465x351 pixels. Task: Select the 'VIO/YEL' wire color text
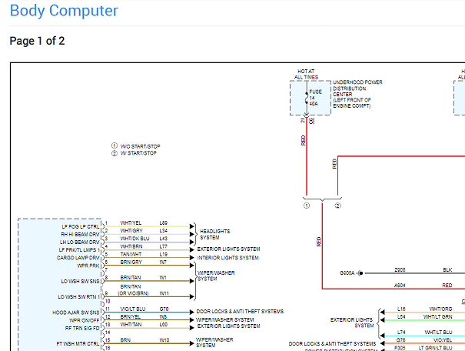tap(443, 340)
